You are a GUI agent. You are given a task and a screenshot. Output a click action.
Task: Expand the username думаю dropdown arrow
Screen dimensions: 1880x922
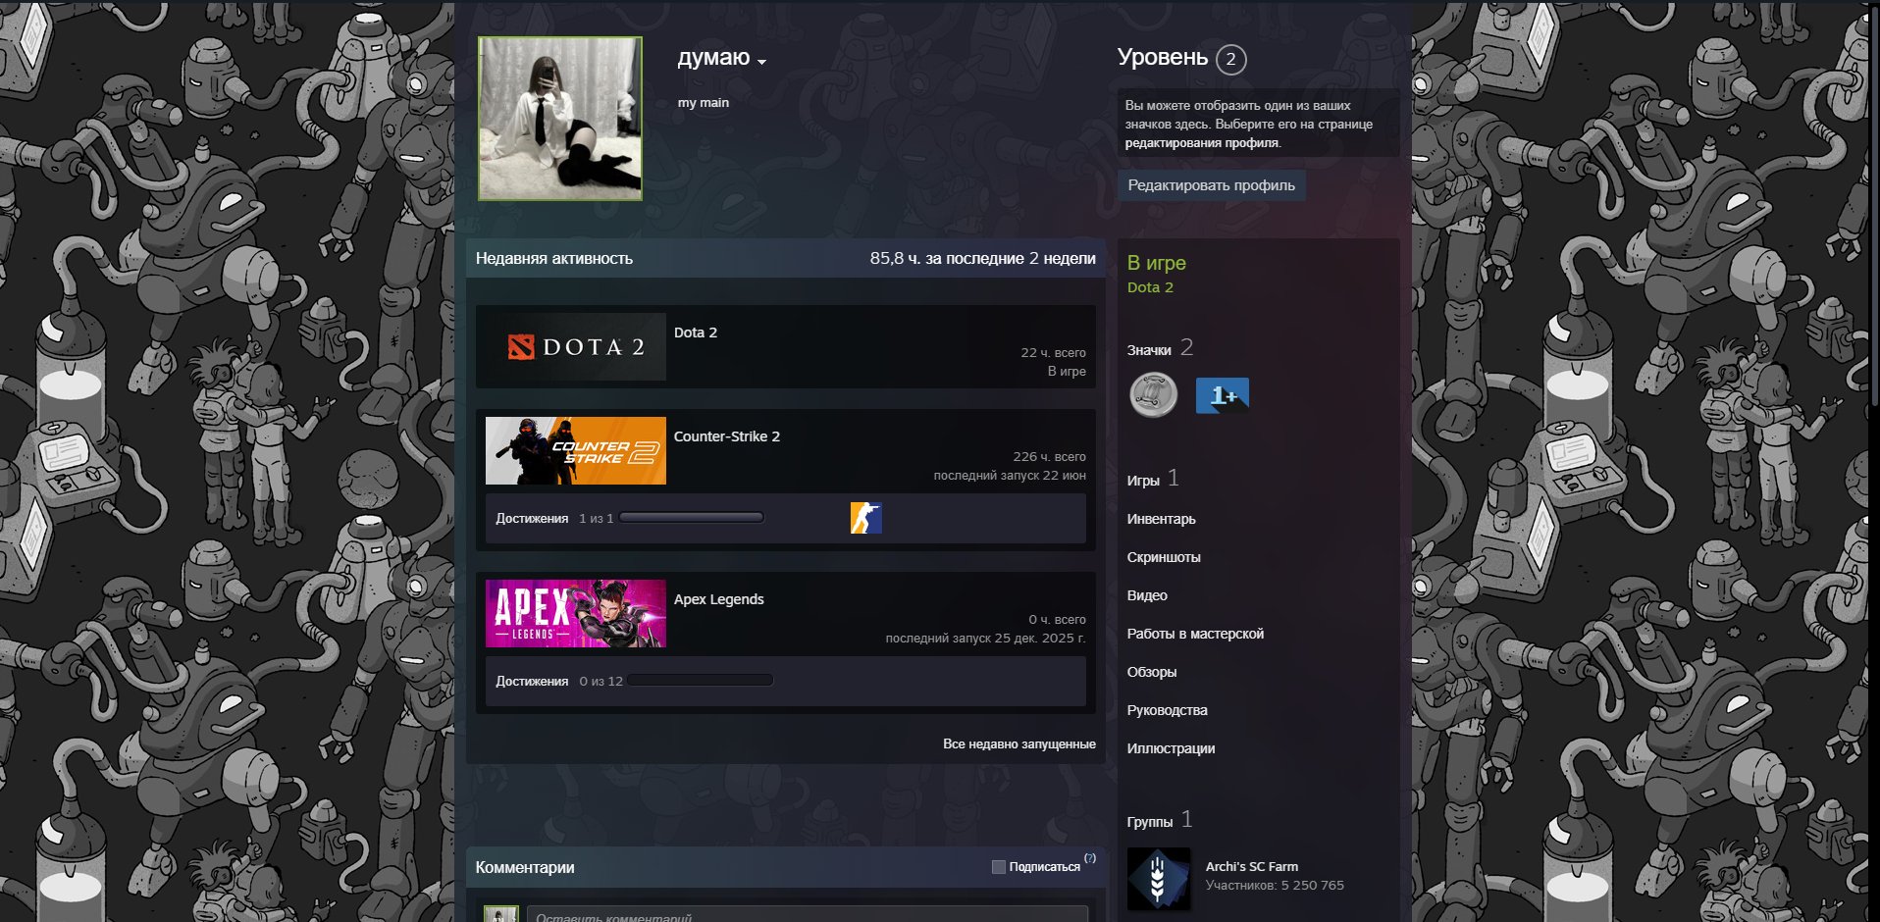(x=762, y=62)
